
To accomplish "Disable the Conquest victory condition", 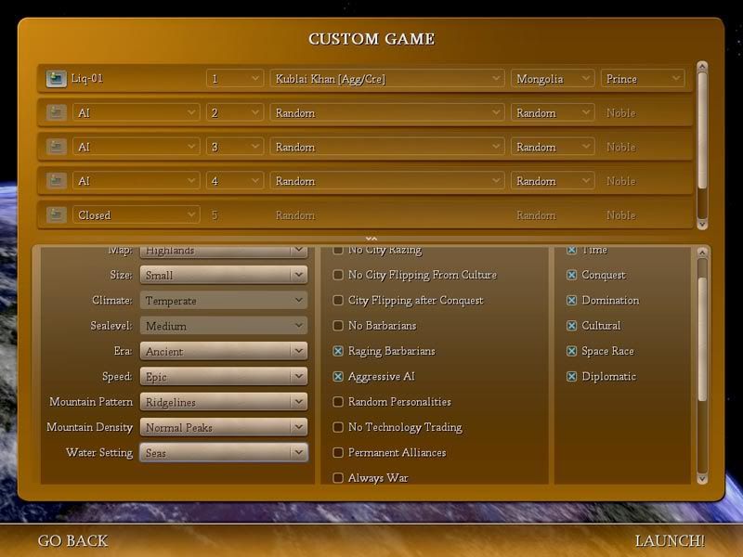I will click(572, 275).
